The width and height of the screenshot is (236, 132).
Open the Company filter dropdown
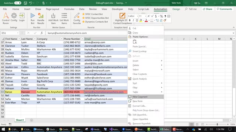click(62, 39)
